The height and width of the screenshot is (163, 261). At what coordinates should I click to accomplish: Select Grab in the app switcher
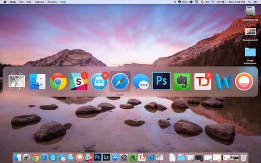(x=17, y=81)
